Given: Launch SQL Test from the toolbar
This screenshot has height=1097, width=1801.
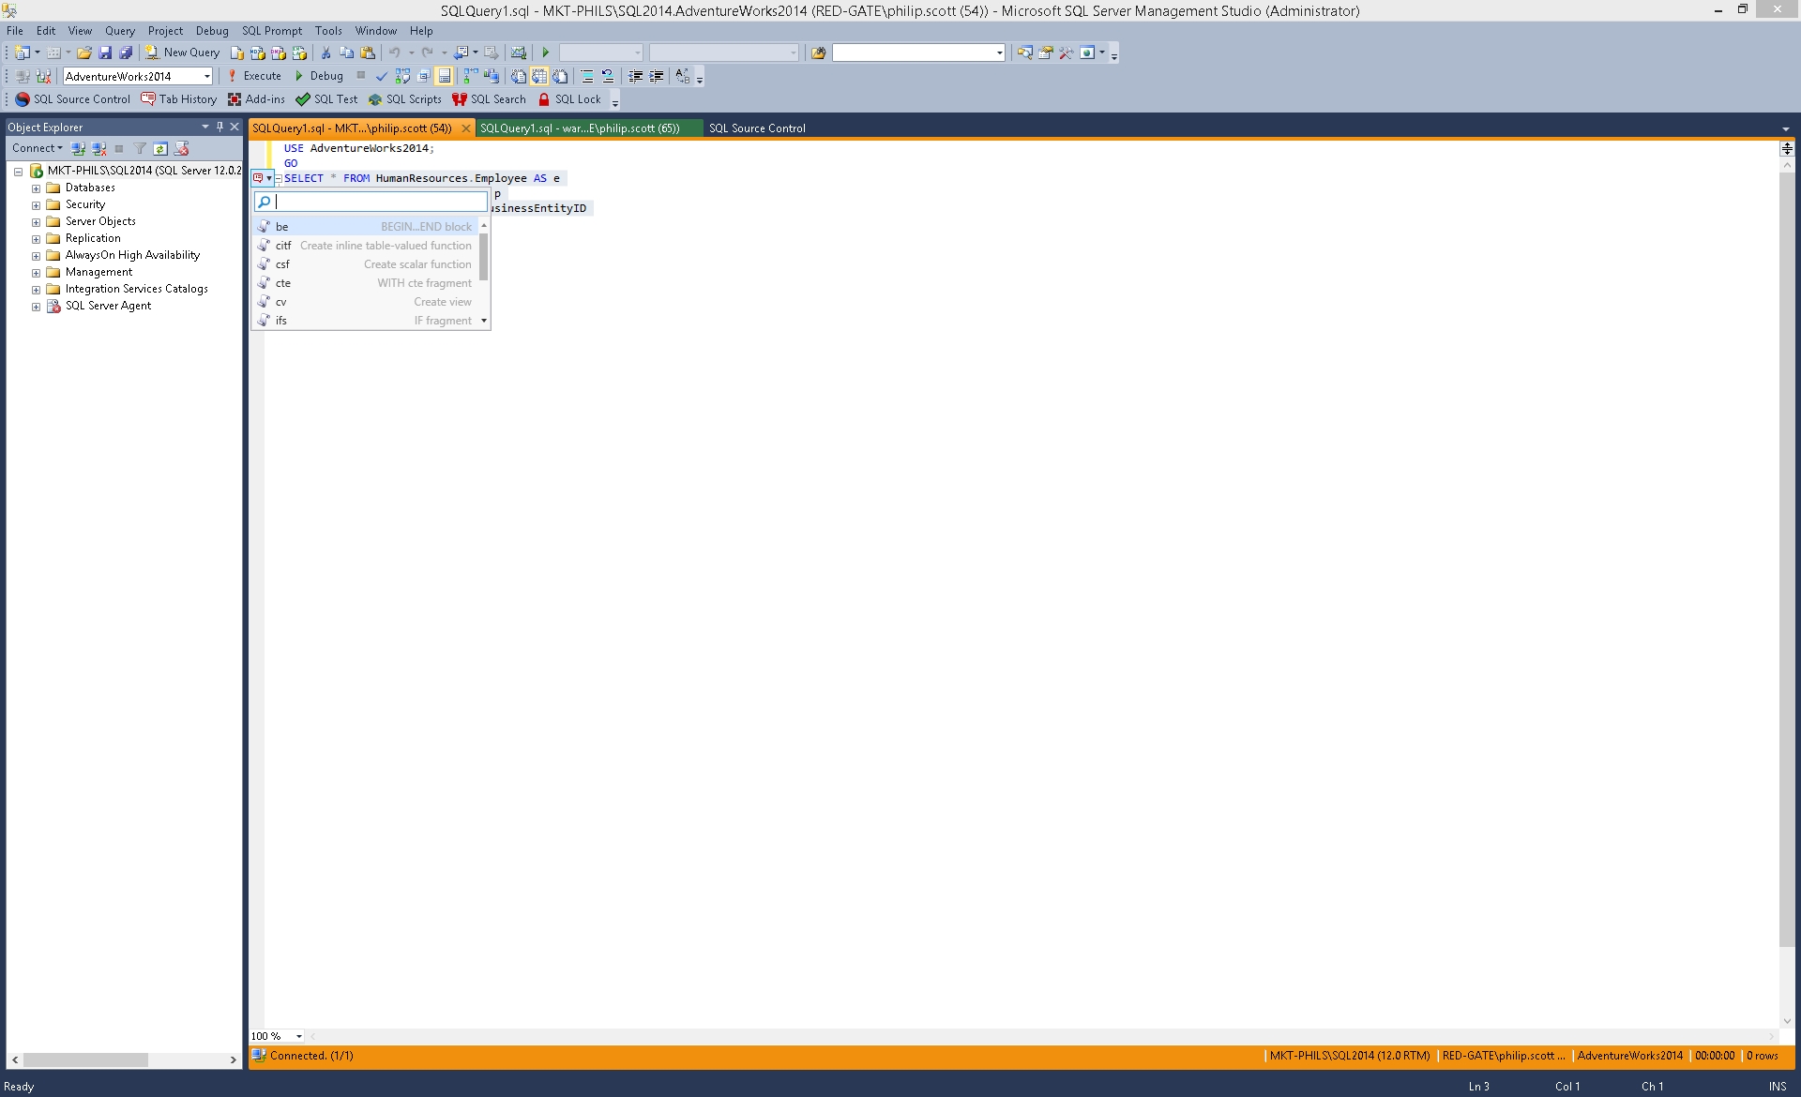Looking at the screenshot, I should click(x=325, y=99).
